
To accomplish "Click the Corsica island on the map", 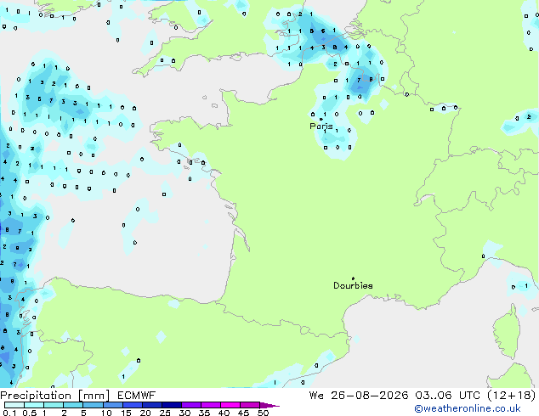I will point(508,332).
